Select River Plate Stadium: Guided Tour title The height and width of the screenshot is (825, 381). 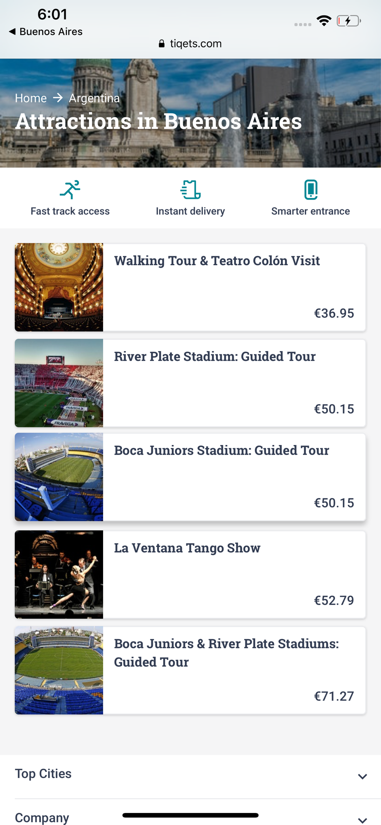tap(215, 356)
